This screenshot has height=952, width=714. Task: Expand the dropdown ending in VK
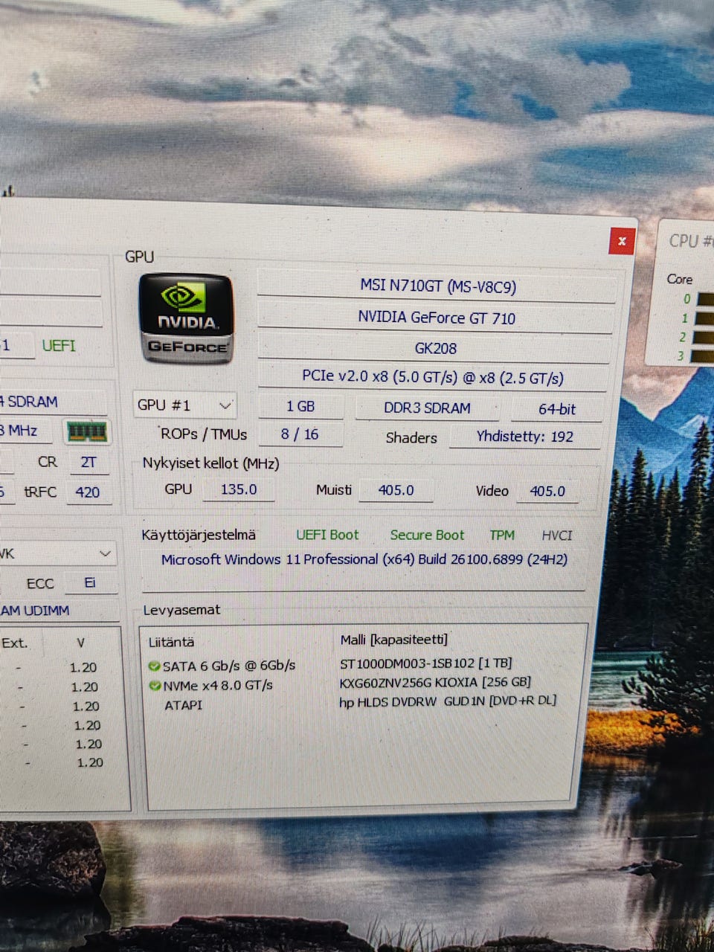click(58, 554)
